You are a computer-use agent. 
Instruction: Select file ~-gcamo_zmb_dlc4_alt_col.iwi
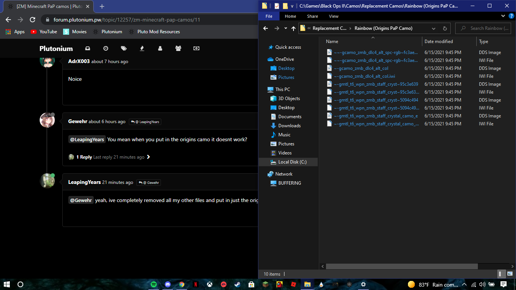(364, 76)
